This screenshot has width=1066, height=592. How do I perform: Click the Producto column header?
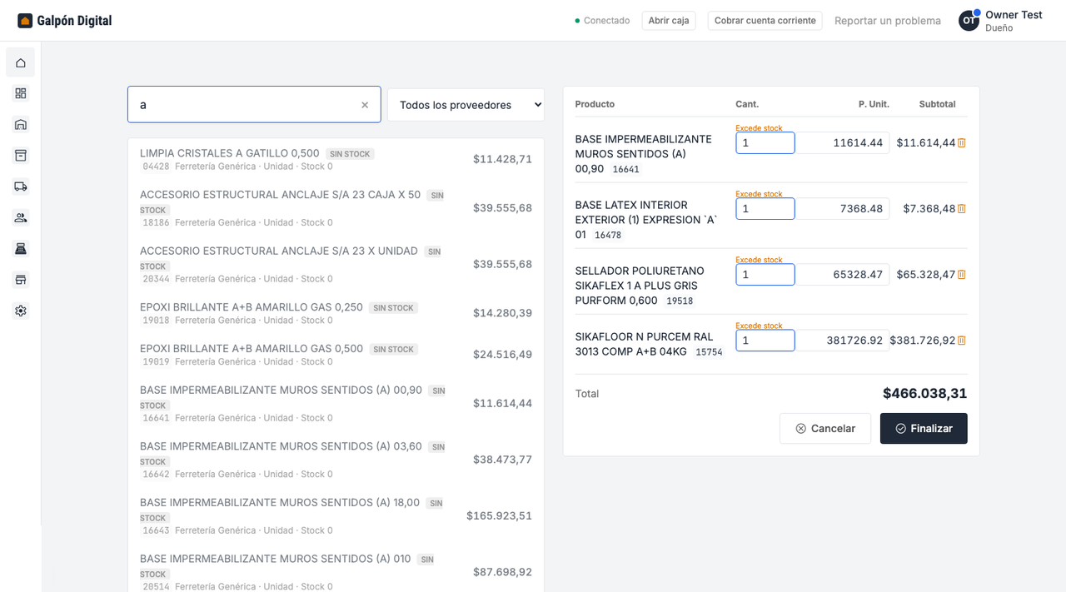595,104
